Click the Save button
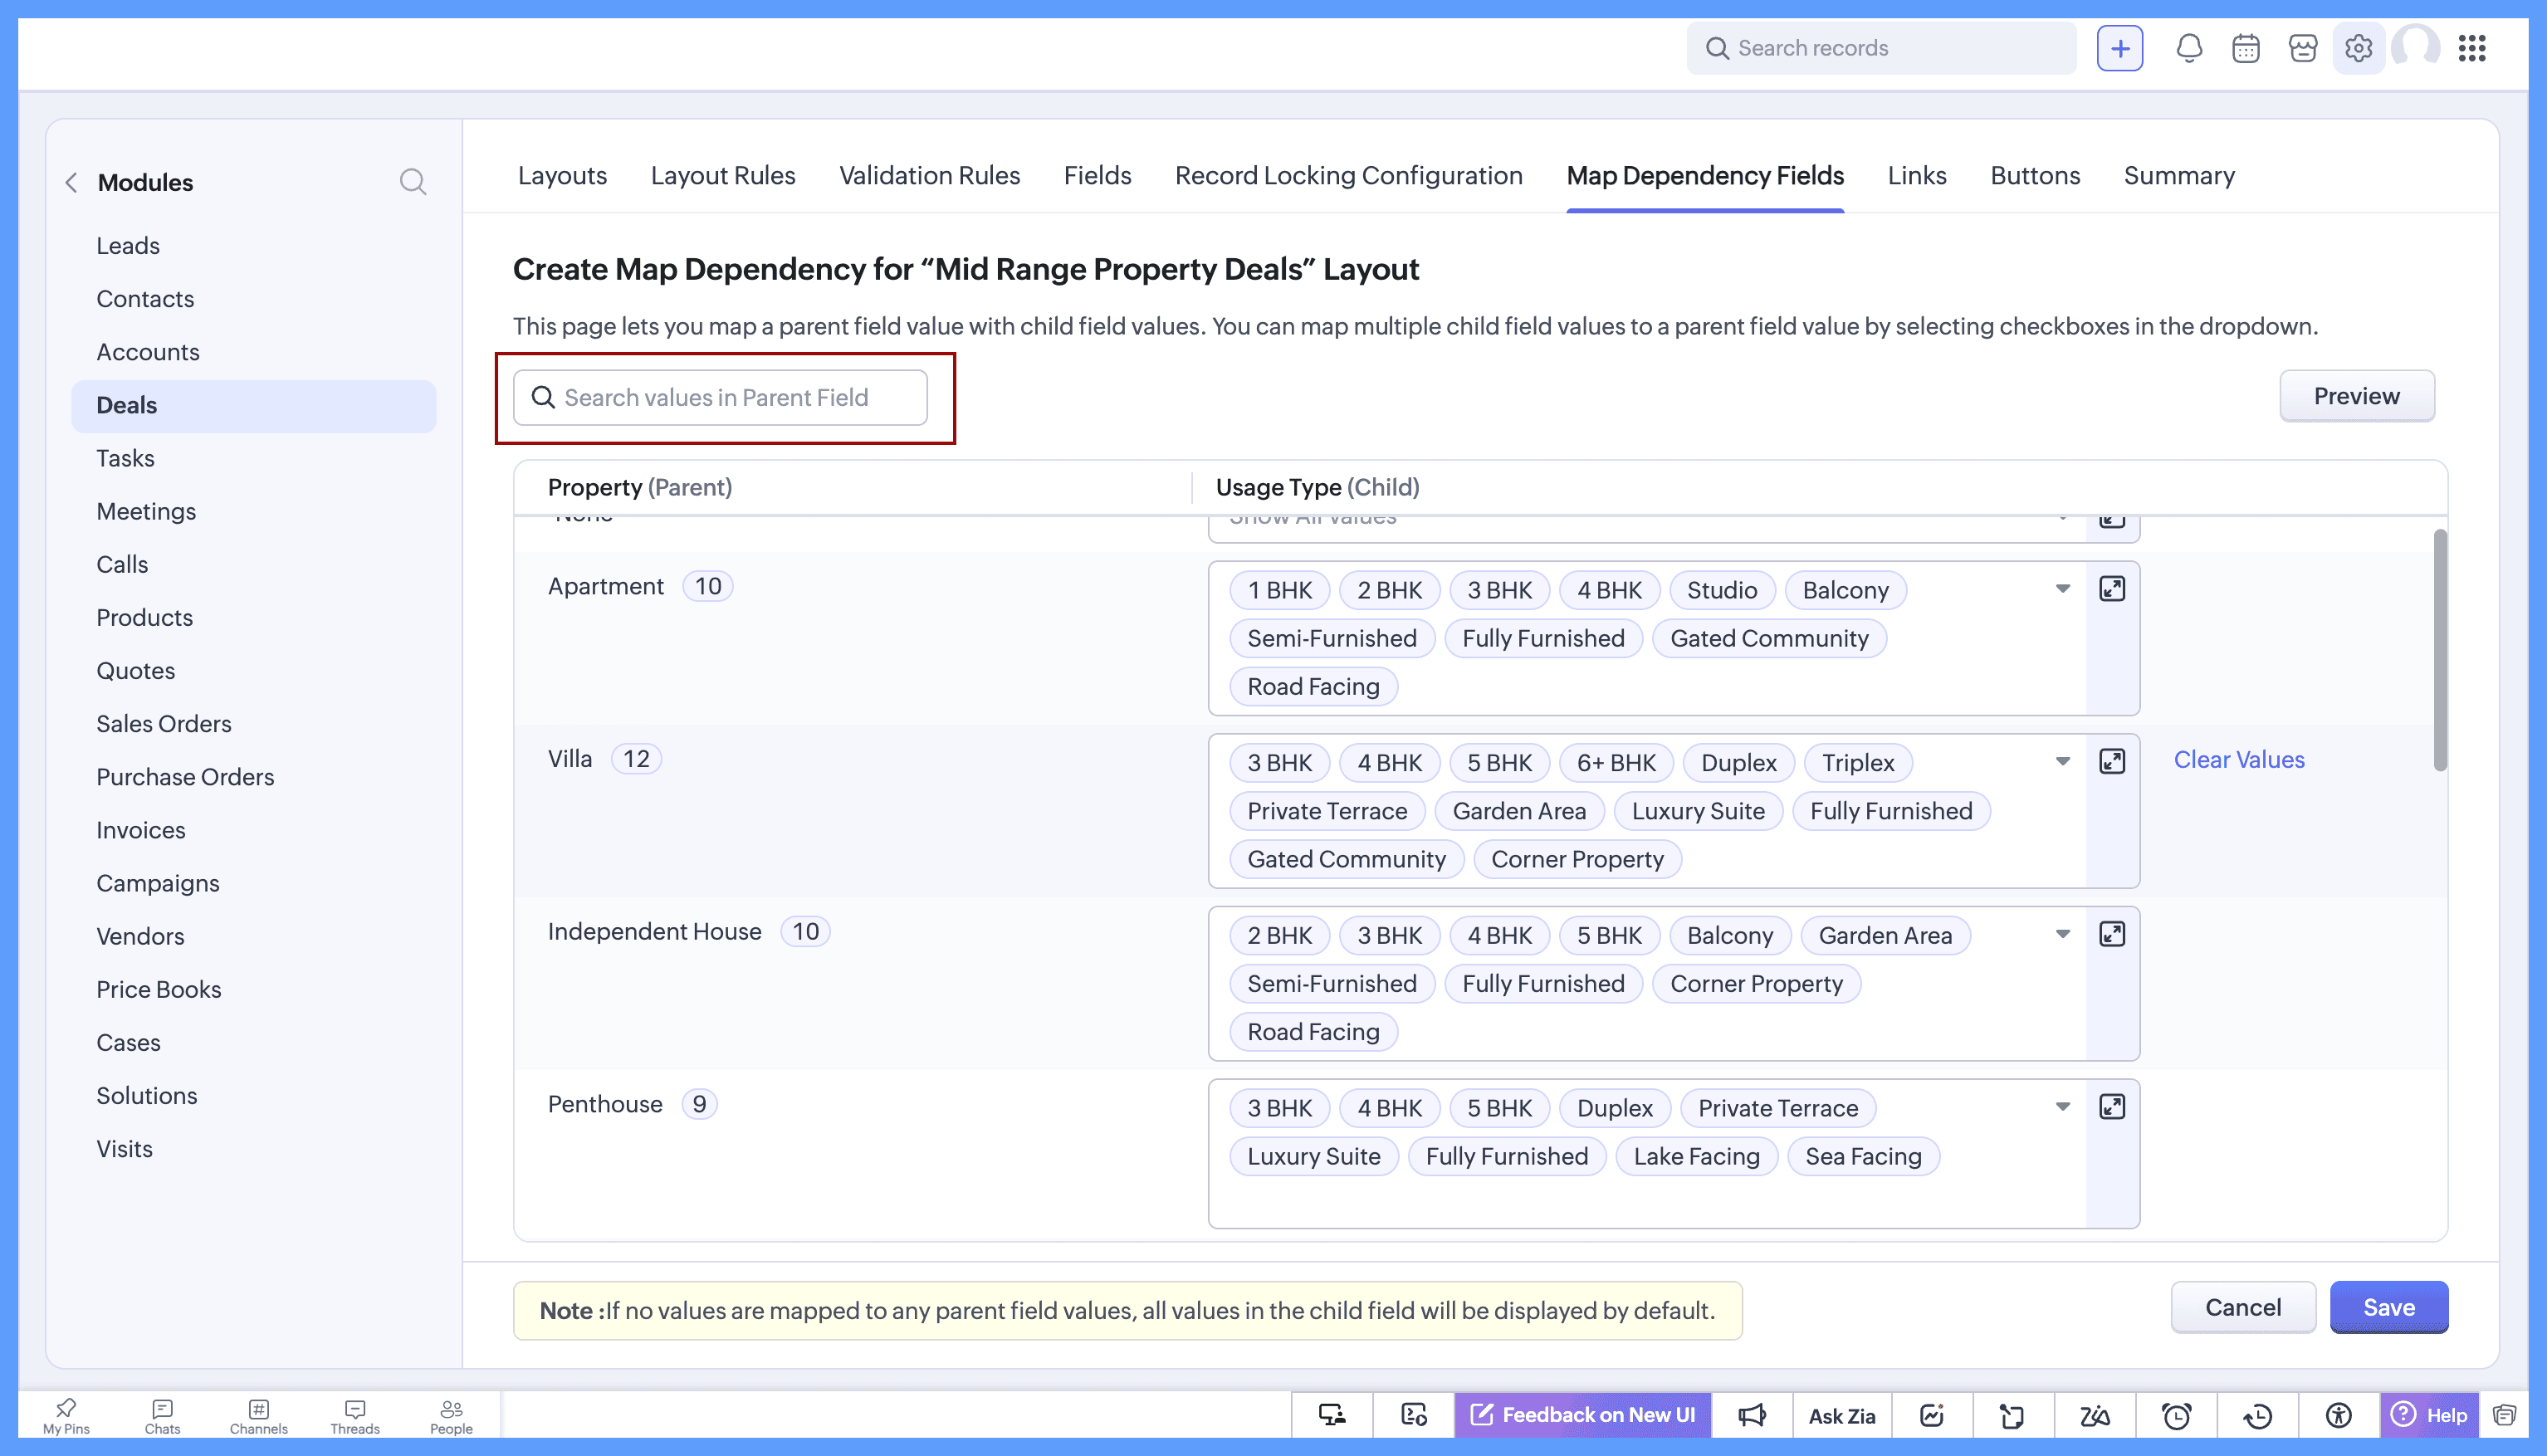Screen dimensions: 2547x1456 [x=2388, y=1307]
